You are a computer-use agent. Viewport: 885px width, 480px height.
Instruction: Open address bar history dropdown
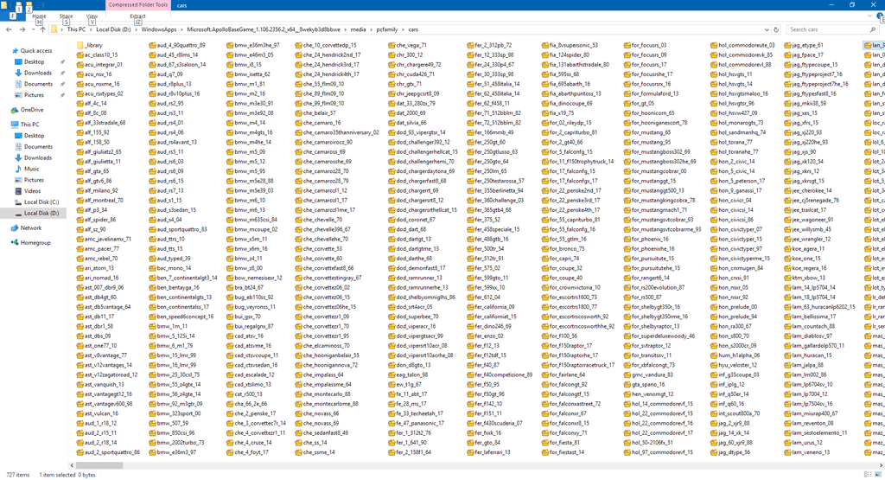click(x=767, y=29)
